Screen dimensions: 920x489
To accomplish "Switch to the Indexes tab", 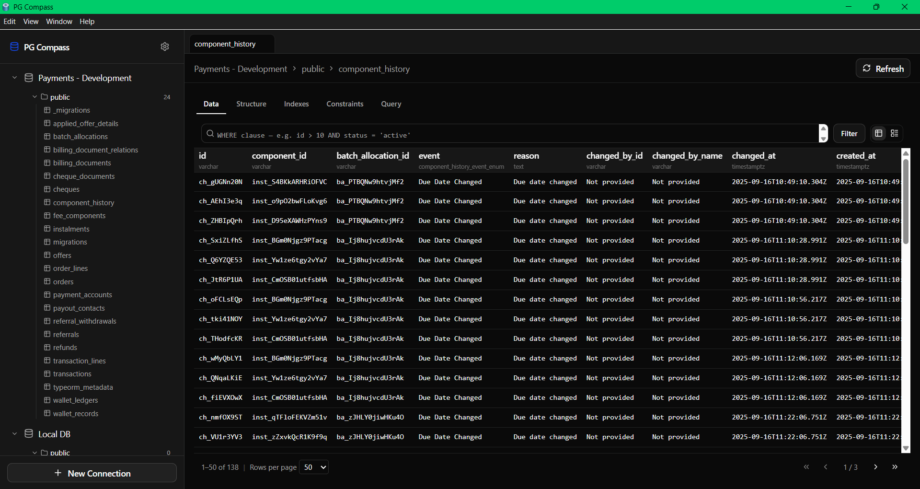I will (296, 104).
